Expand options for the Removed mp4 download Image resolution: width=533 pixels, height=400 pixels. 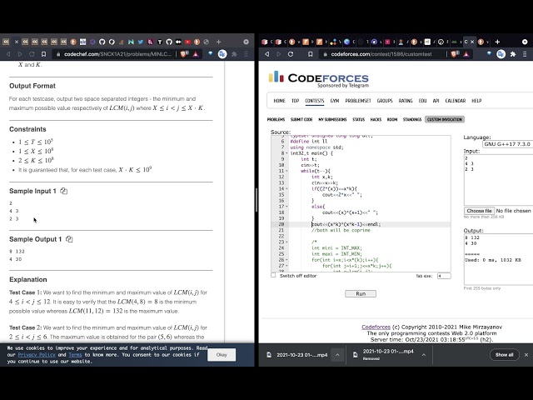pos(424,355)
